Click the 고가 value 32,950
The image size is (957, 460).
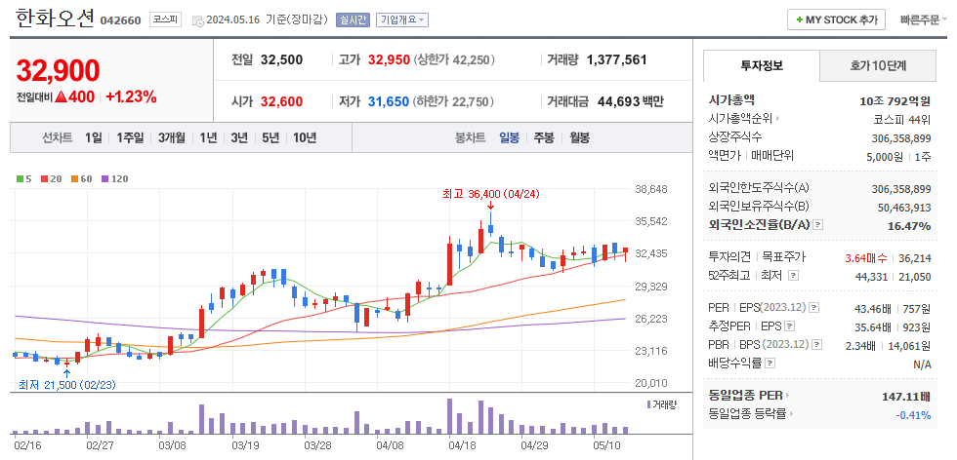click(389, 59)
